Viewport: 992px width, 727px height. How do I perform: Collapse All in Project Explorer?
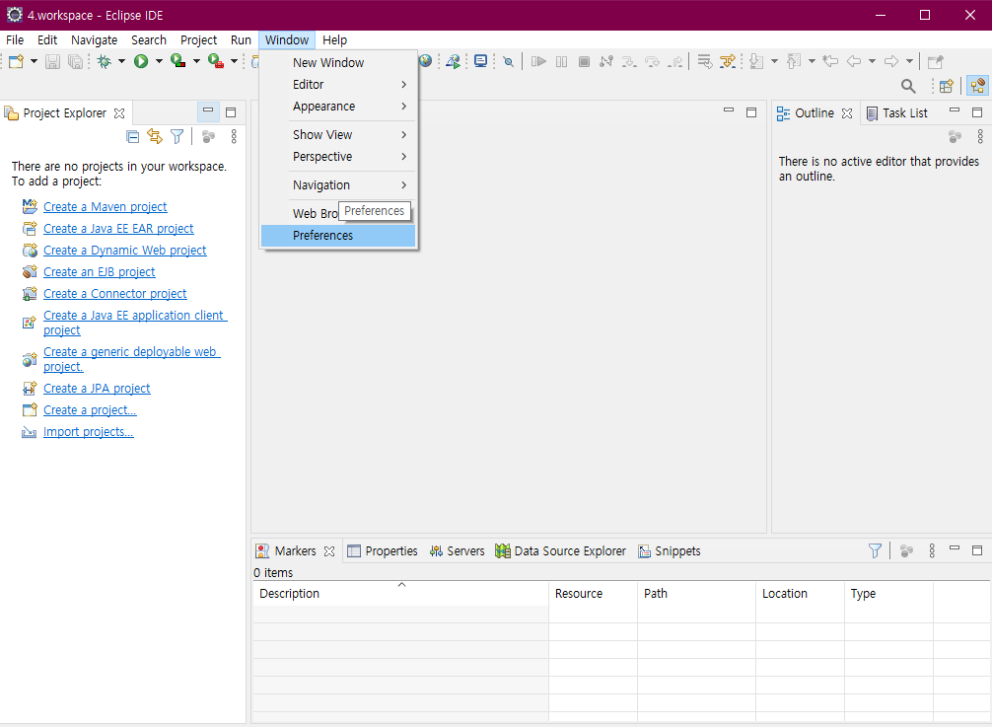(x=133, y=136)
